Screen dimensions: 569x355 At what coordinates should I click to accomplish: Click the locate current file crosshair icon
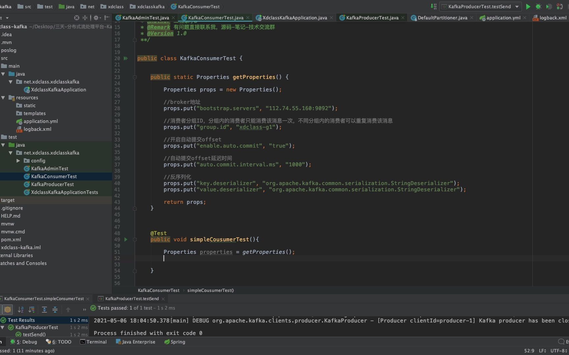[x=77, y=18]
